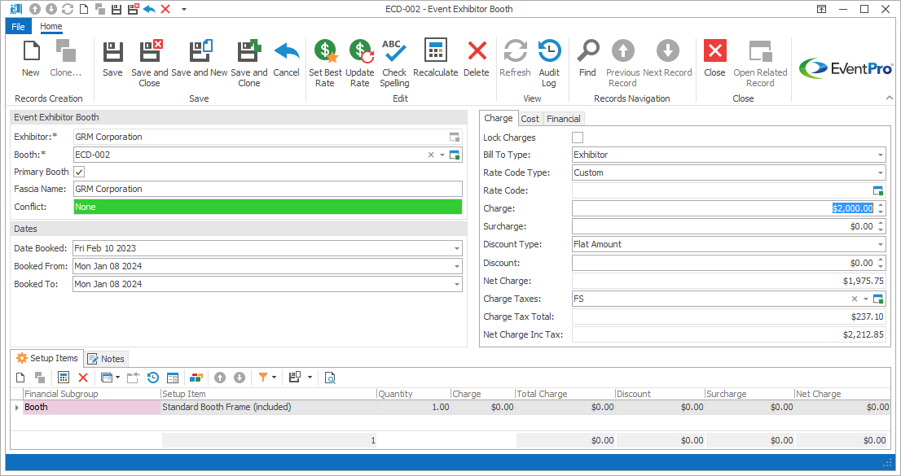Click the history clock icon in setup items toolbar

click(x=153, y=378)
